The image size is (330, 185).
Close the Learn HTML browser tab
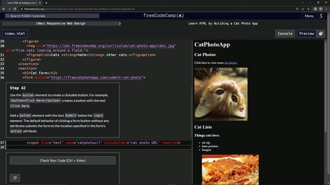(40, 3)
